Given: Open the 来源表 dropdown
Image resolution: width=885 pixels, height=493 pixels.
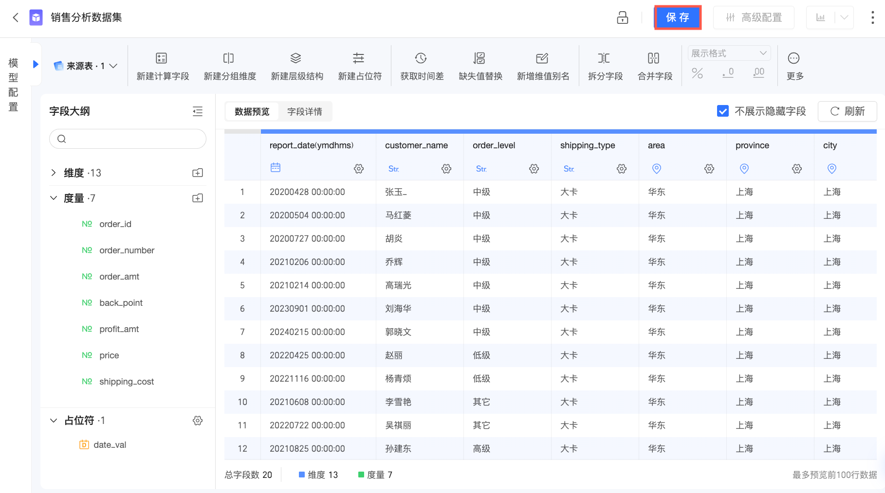Looking at the screenshot, I should point(86,66).
